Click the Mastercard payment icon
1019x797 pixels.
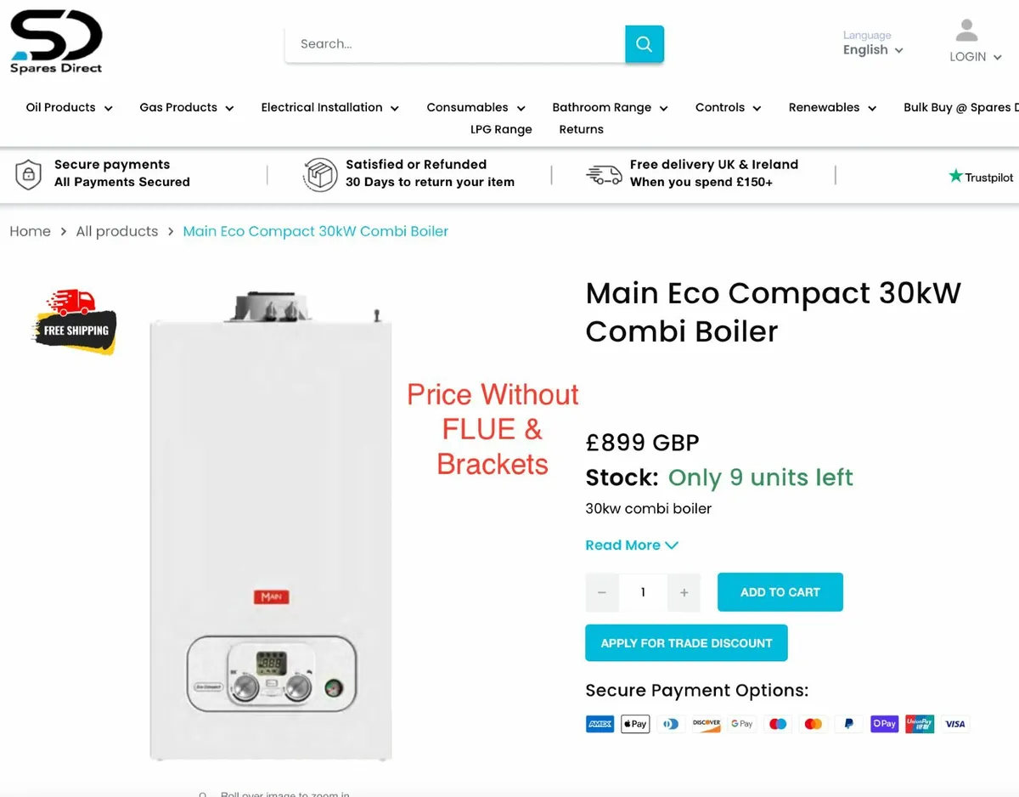[813, 723]
